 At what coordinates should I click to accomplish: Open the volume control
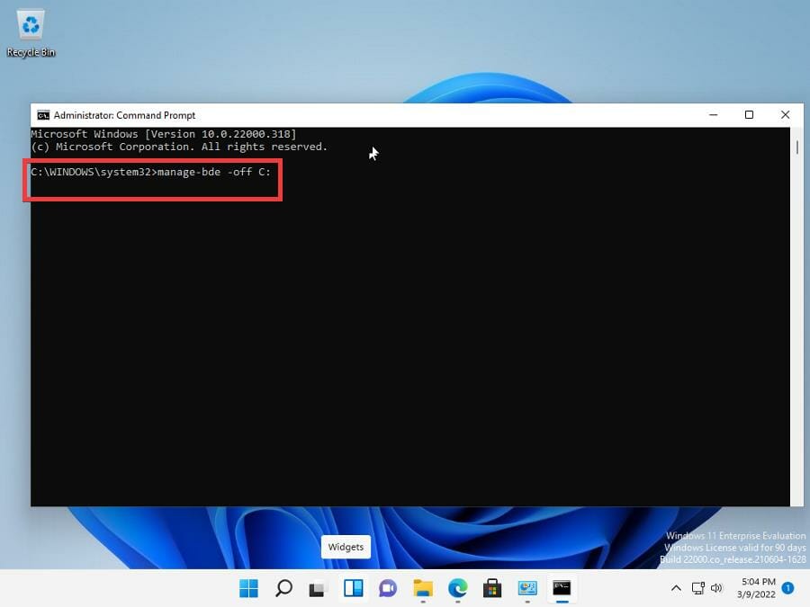(x=717, y=589)
